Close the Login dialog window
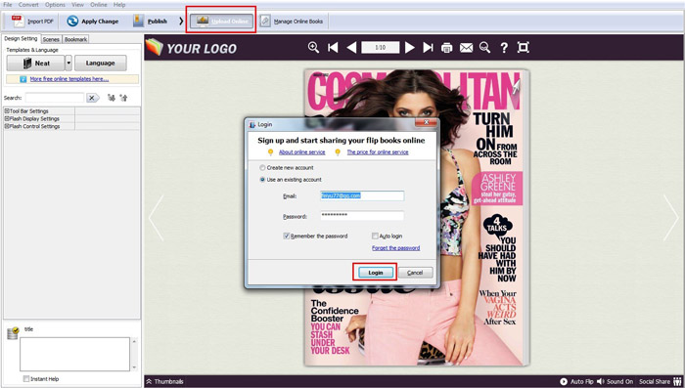The image size is (685, 388). point(426,122)
